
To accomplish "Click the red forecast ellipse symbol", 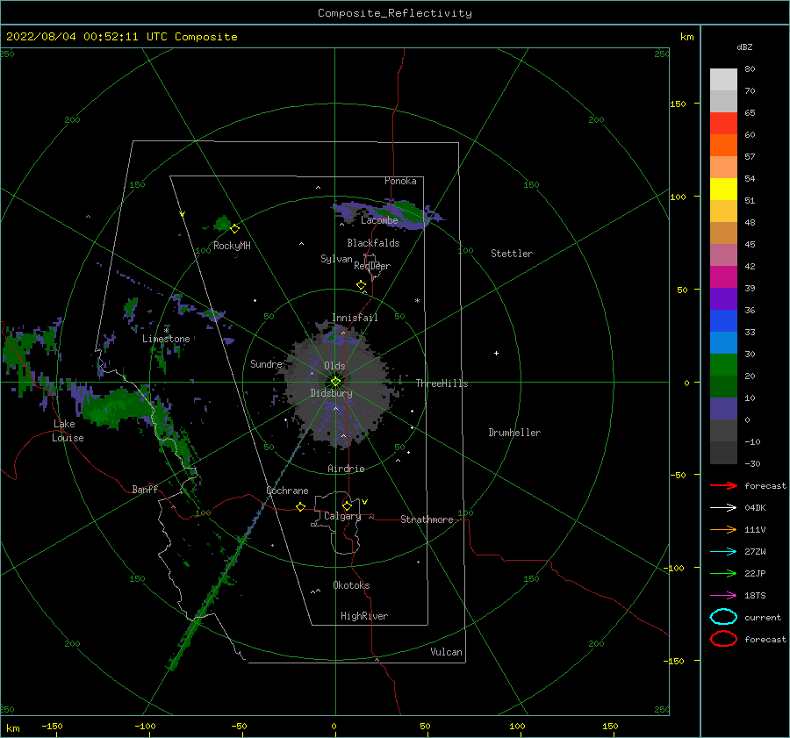I will click(x=723, y=639).
